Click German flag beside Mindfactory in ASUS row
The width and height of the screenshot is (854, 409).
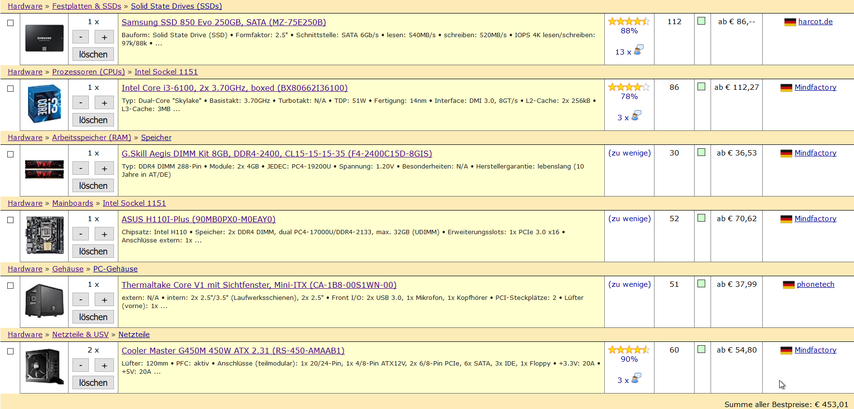tap(786, 219)
